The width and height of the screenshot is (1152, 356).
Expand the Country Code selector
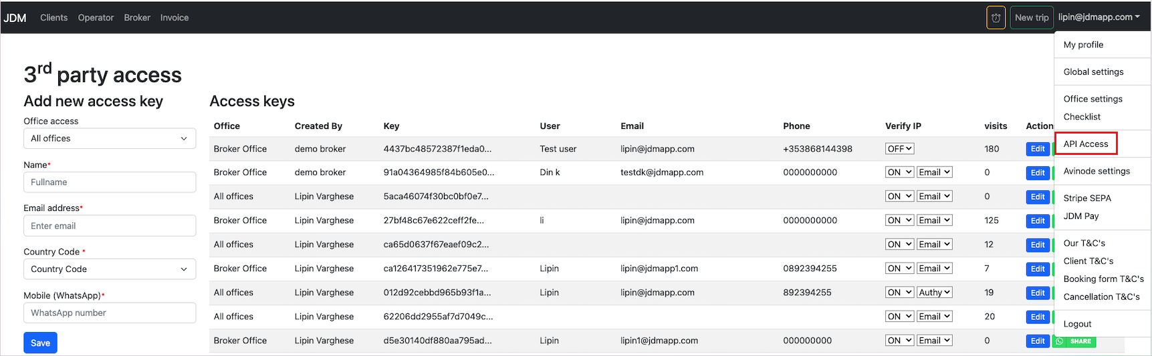coord(110,269)
